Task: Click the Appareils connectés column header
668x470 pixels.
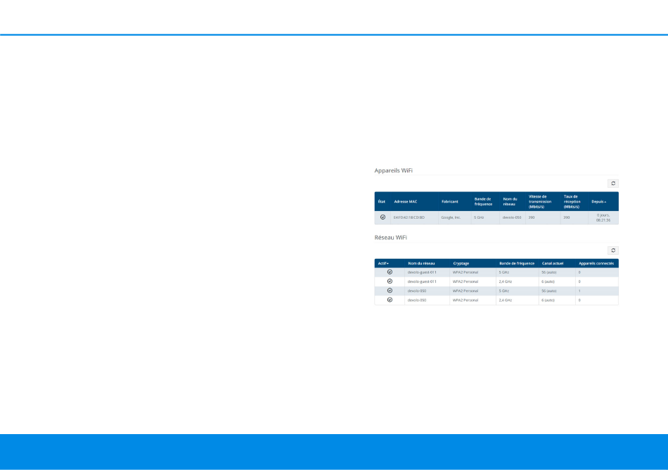Action: [x=596, y=263]
